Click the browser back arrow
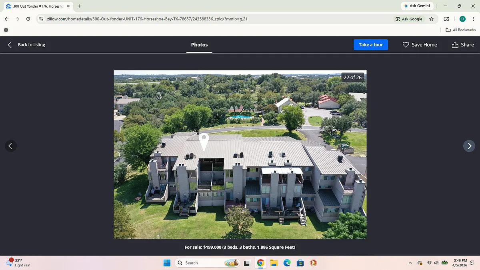This screenshot has width=480, height=270. (x=6, y=19)
